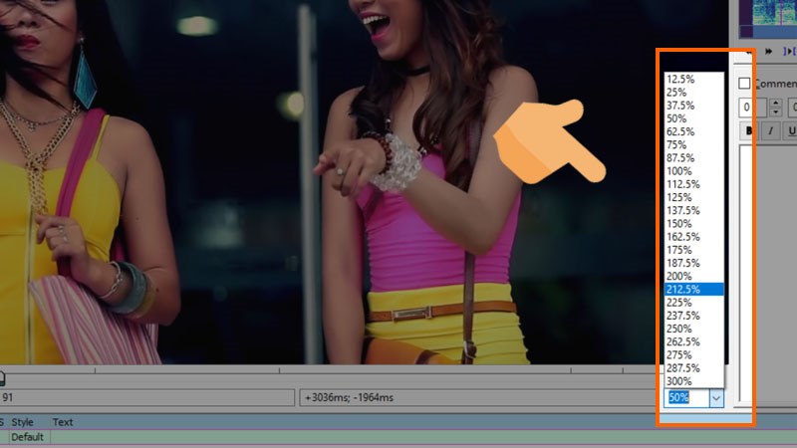
Task: Choose the 187.5% zoom entry
Action: point(693,263)
